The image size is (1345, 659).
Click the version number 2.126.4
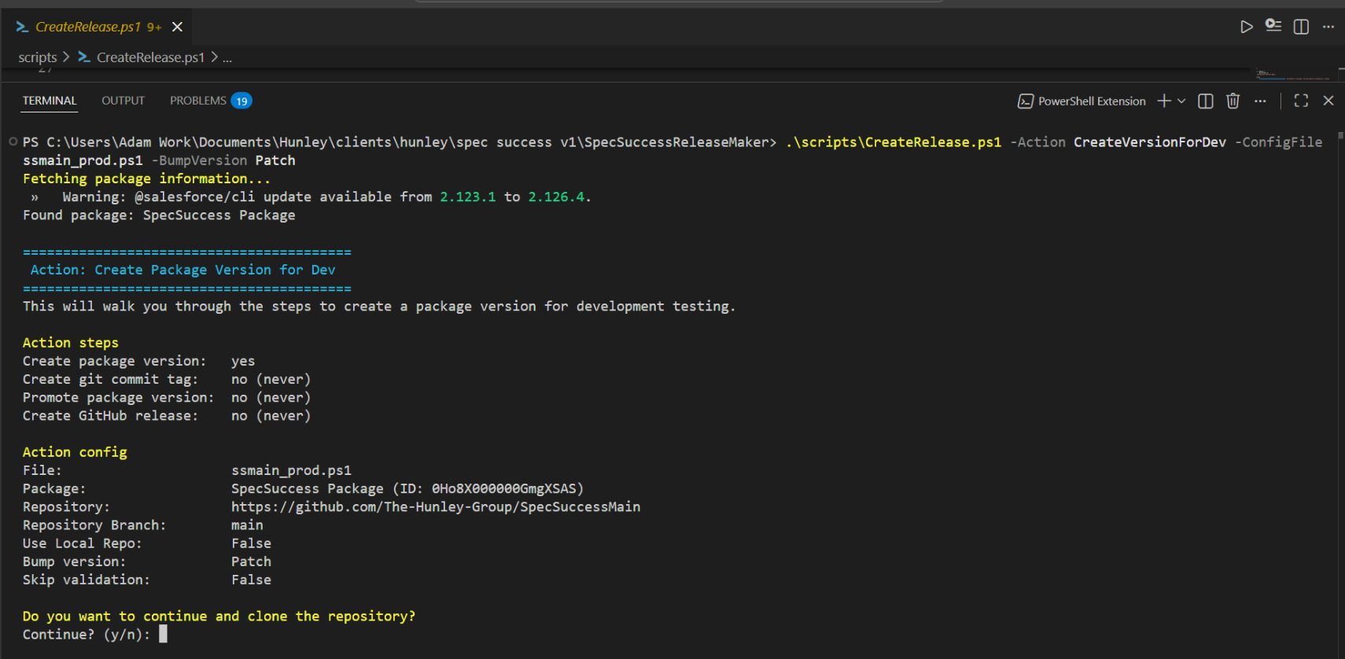click(x=556, y=197)
